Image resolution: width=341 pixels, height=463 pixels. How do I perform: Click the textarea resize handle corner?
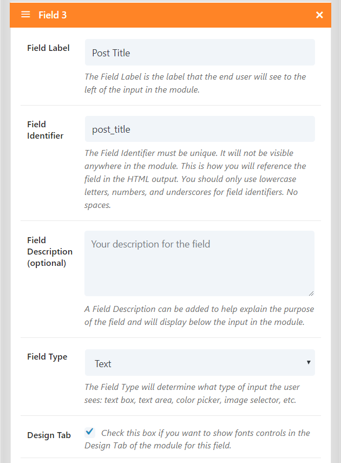(311, 293)
